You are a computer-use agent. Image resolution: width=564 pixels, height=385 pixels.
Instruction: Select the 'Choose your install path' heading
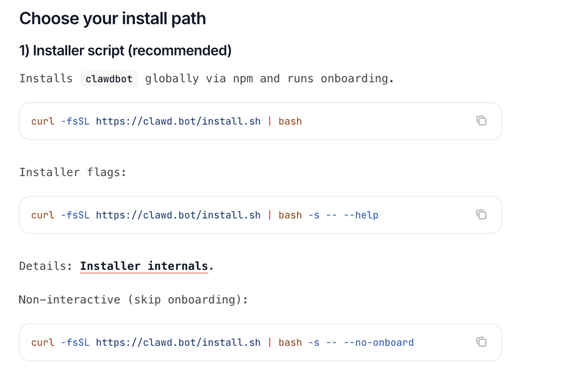coord(112,19)
